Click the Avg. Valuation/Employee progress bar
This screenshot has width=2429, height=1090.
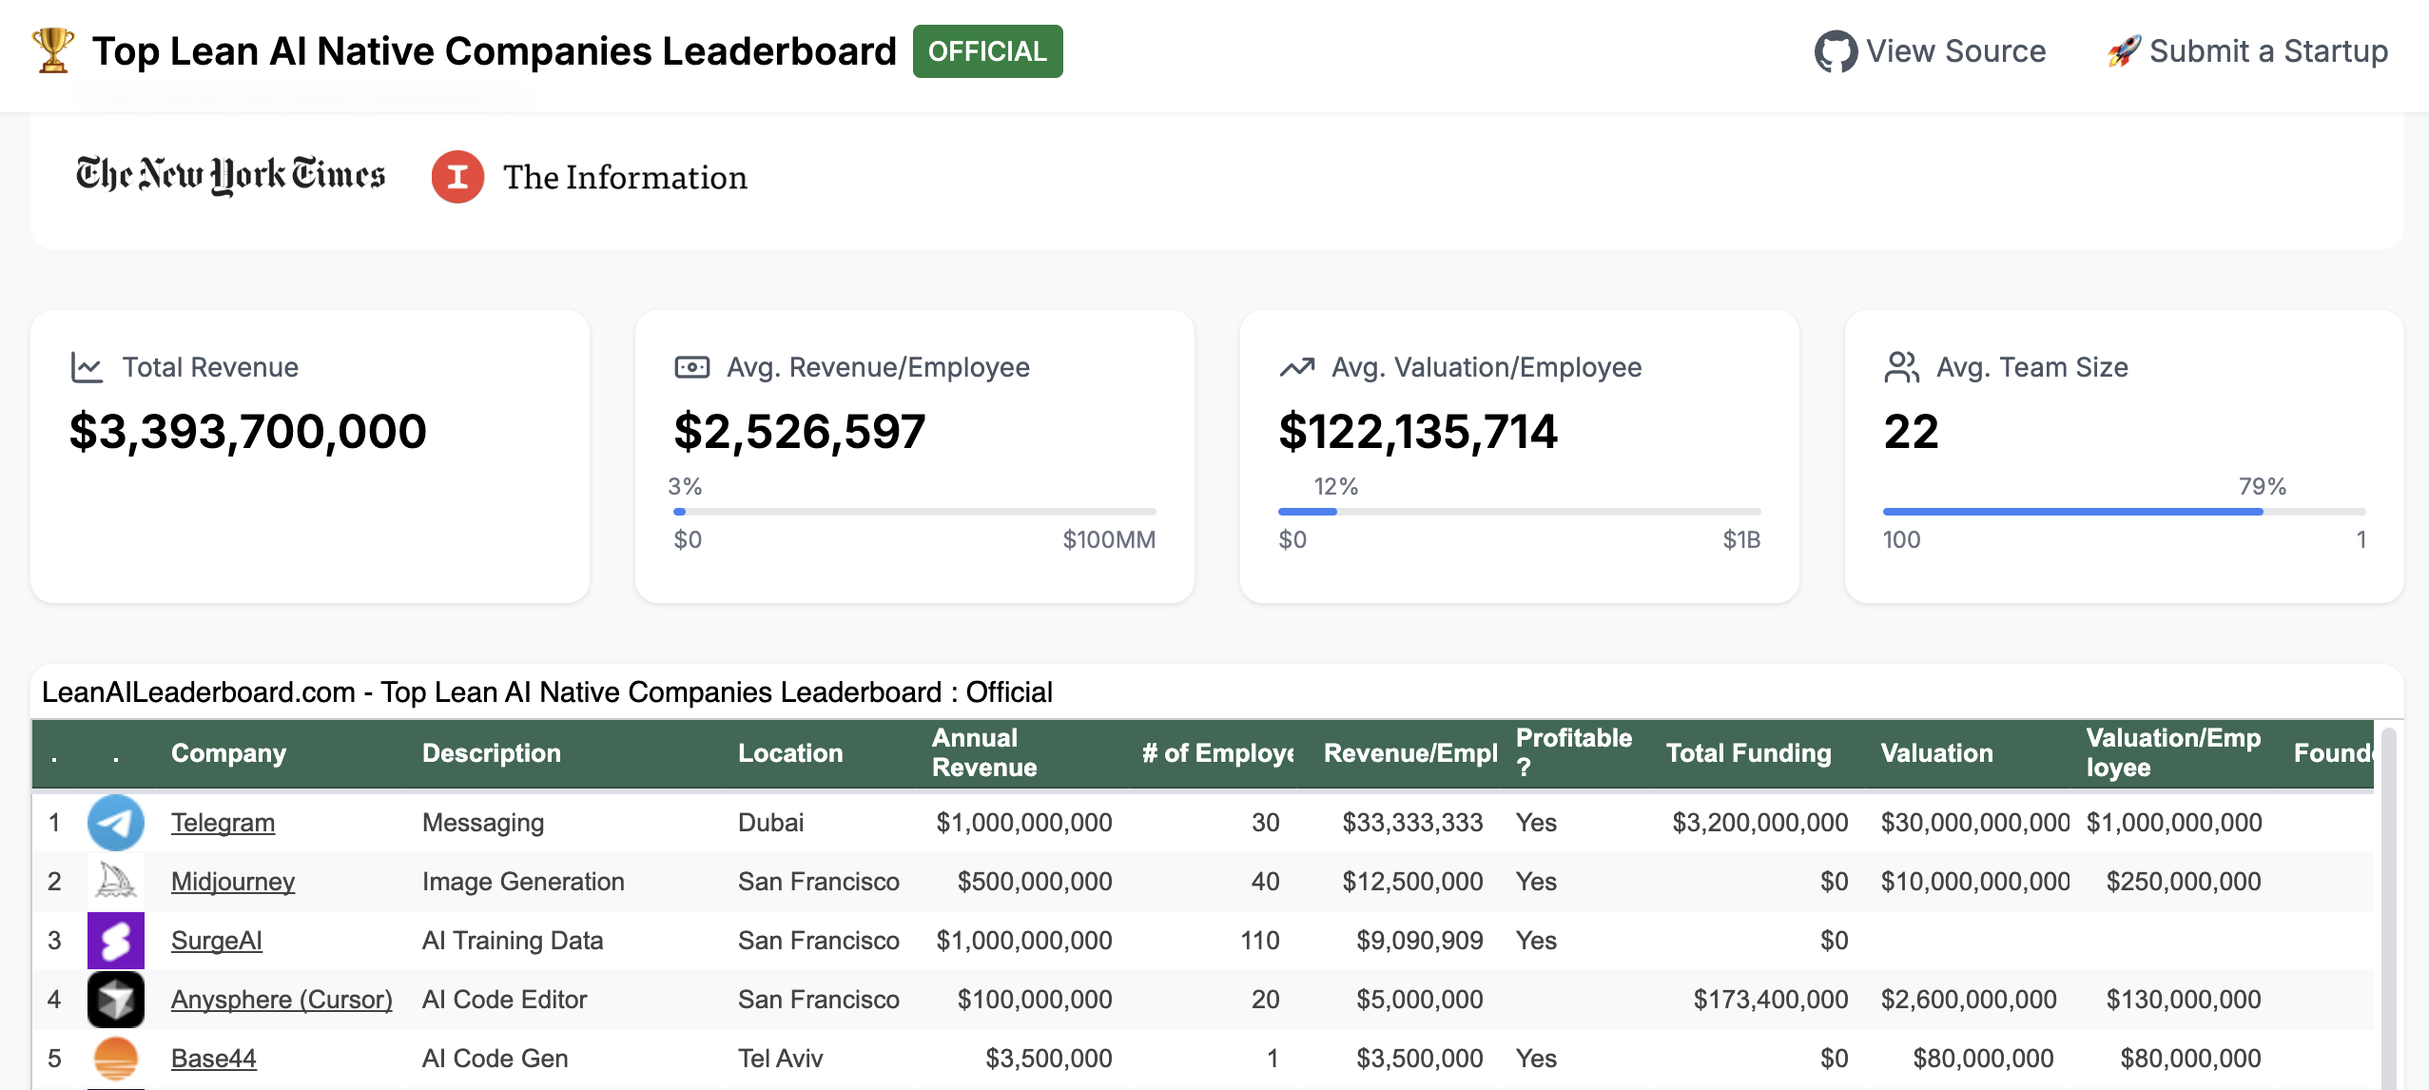click(1518, 511)
